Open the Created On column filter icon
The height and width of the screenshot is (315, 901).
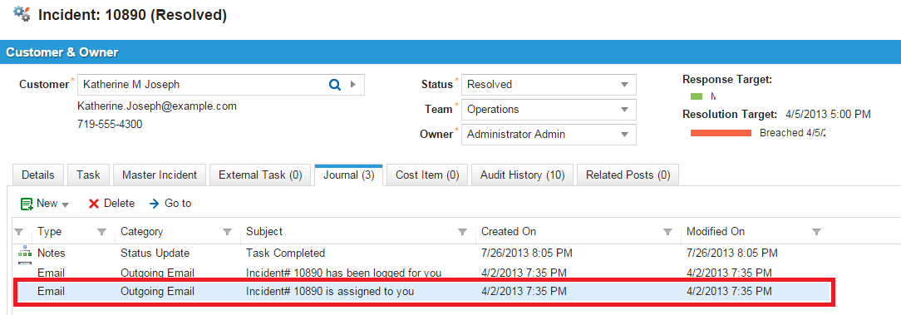pyautogui.click(x=667, y=232)
